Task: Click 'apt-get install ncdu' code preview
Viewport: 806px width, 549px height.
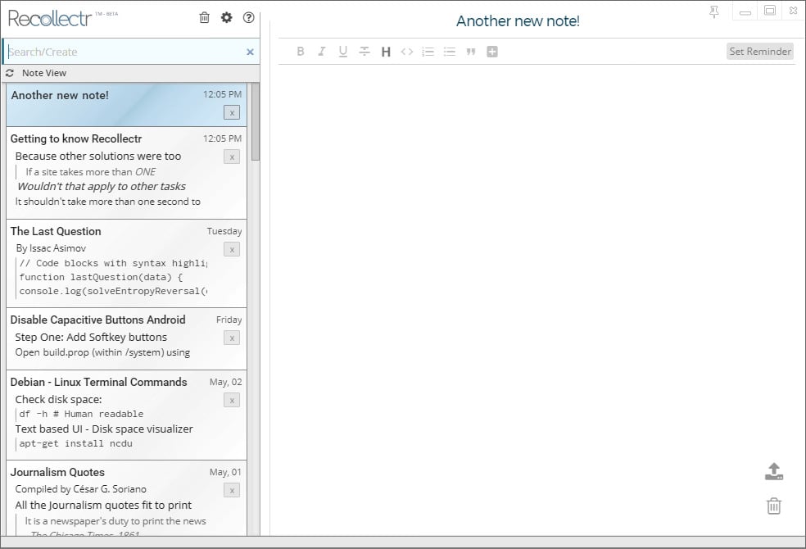Action: point(76,443)
